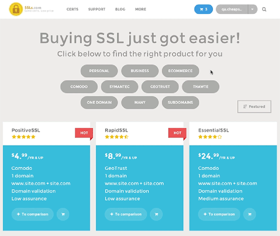Open the shopping cart with 3 items
Image resolution: width=280 pixels, height=236 pixels.
click(203, 9)
